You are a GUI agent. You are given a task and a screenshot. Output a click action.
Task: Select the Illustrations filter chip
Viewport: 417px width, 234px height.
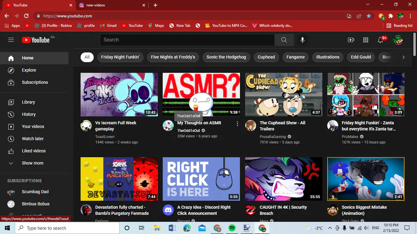coord(328,57)
